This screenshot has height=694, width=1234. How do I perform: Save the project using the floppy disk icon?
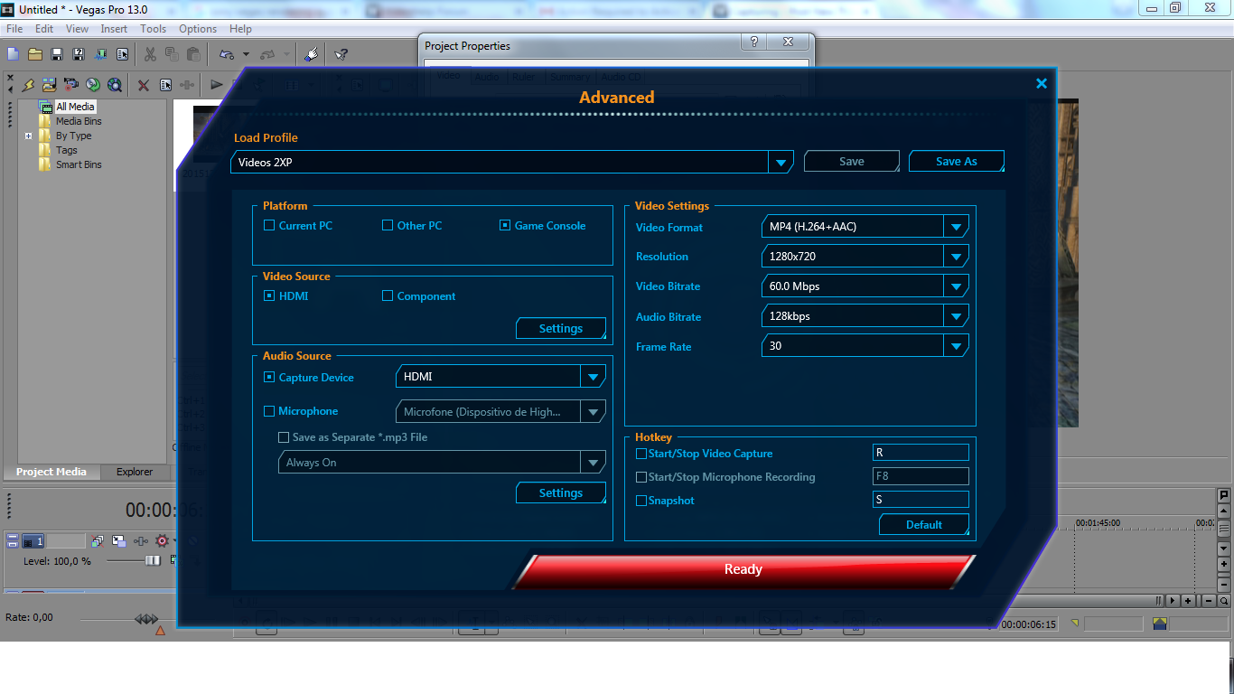click(x=57, y=54)
